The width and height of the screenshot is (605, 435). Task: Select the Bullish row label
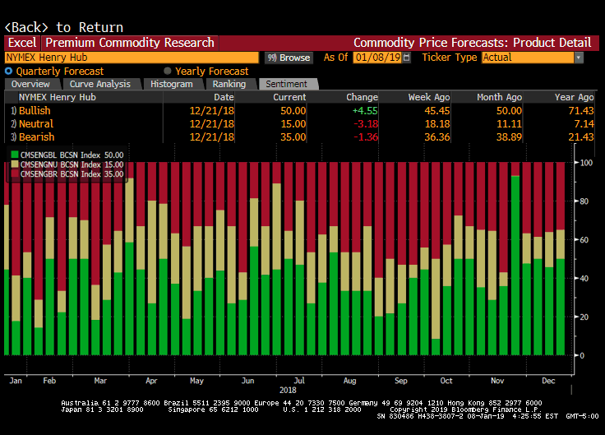pyautogui.click(x=35, y=111)
